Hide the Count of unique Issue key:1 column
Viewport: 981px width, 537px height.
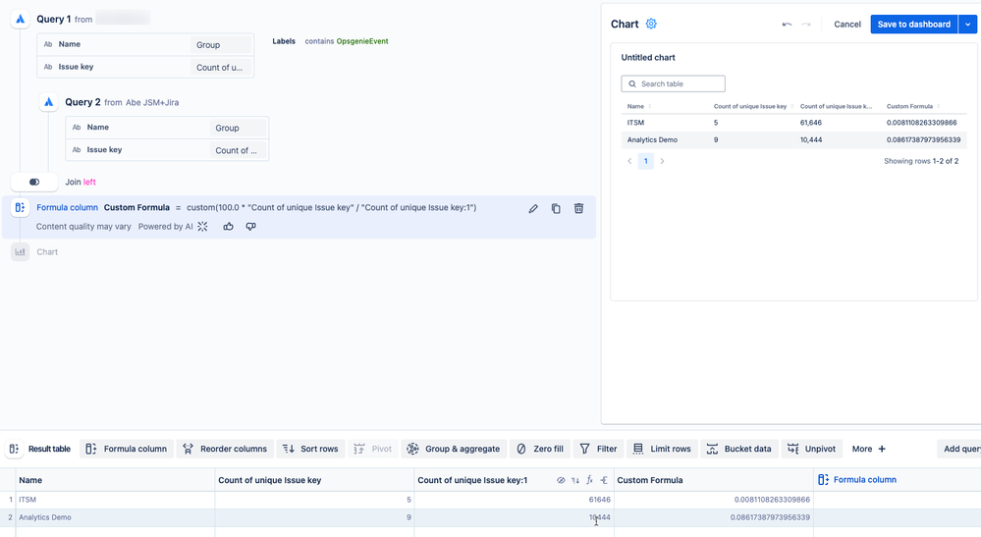pyautogui.click(x=561, y=480)
